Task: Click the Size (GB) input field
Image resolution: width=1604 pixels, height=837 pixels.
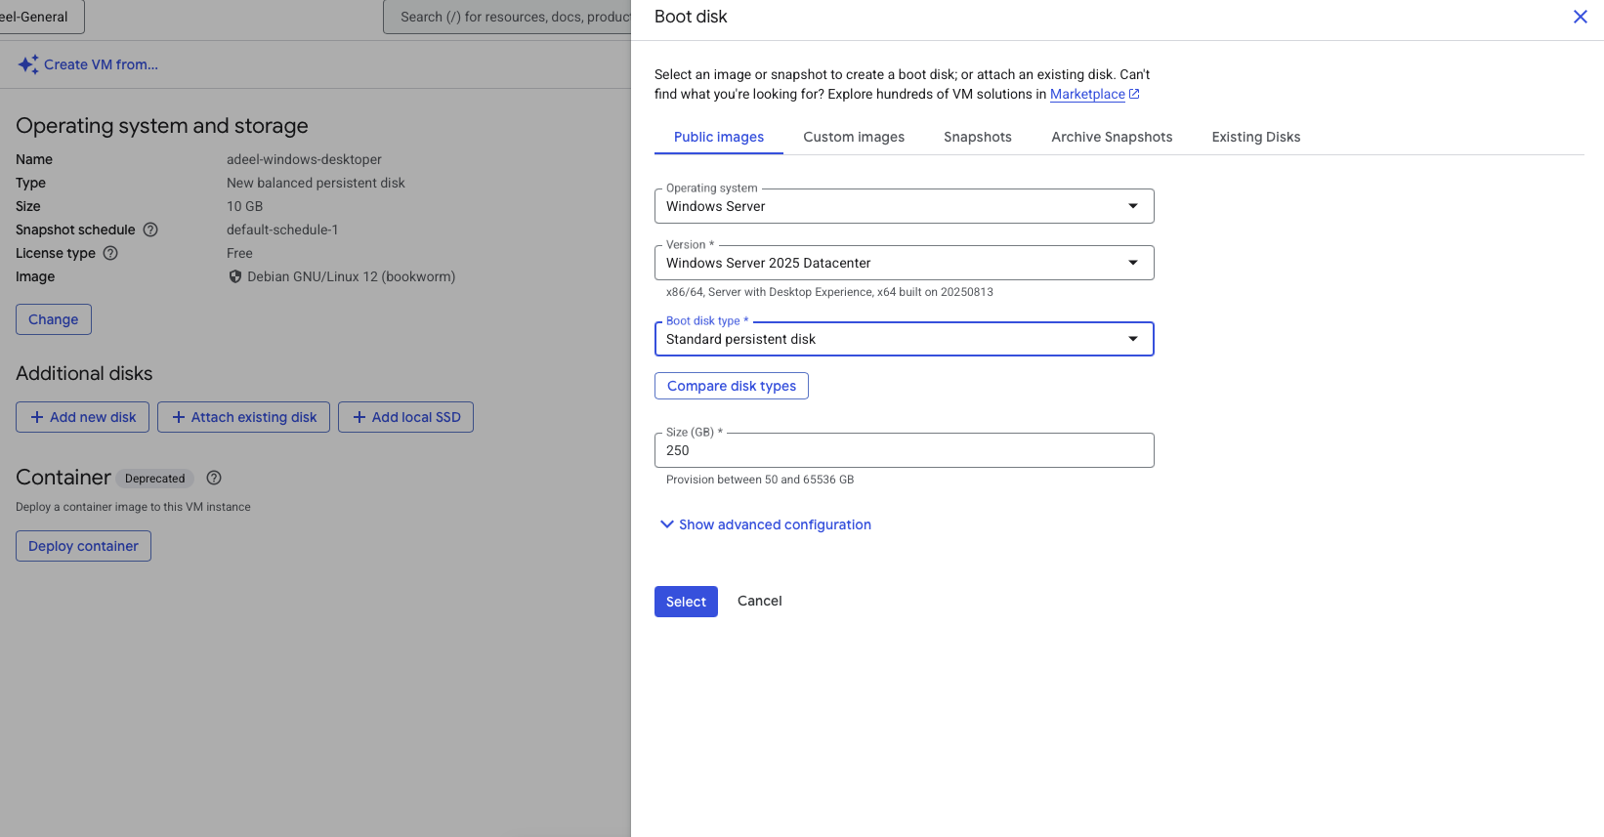Action: [x=904, y=450]
